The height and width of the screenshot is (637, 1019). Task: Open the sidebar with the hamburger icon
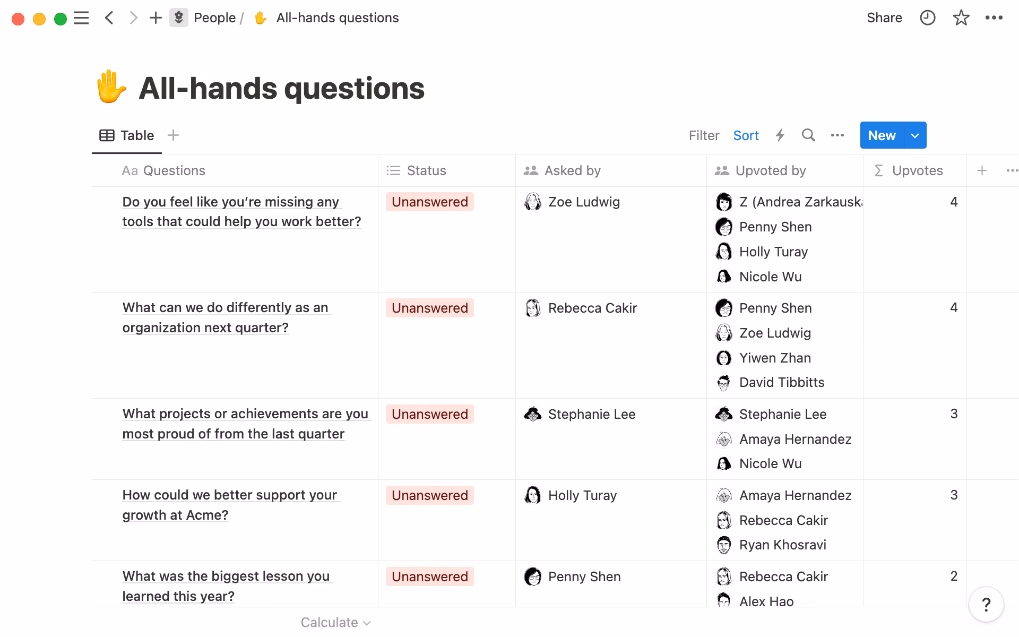[81, 18]
